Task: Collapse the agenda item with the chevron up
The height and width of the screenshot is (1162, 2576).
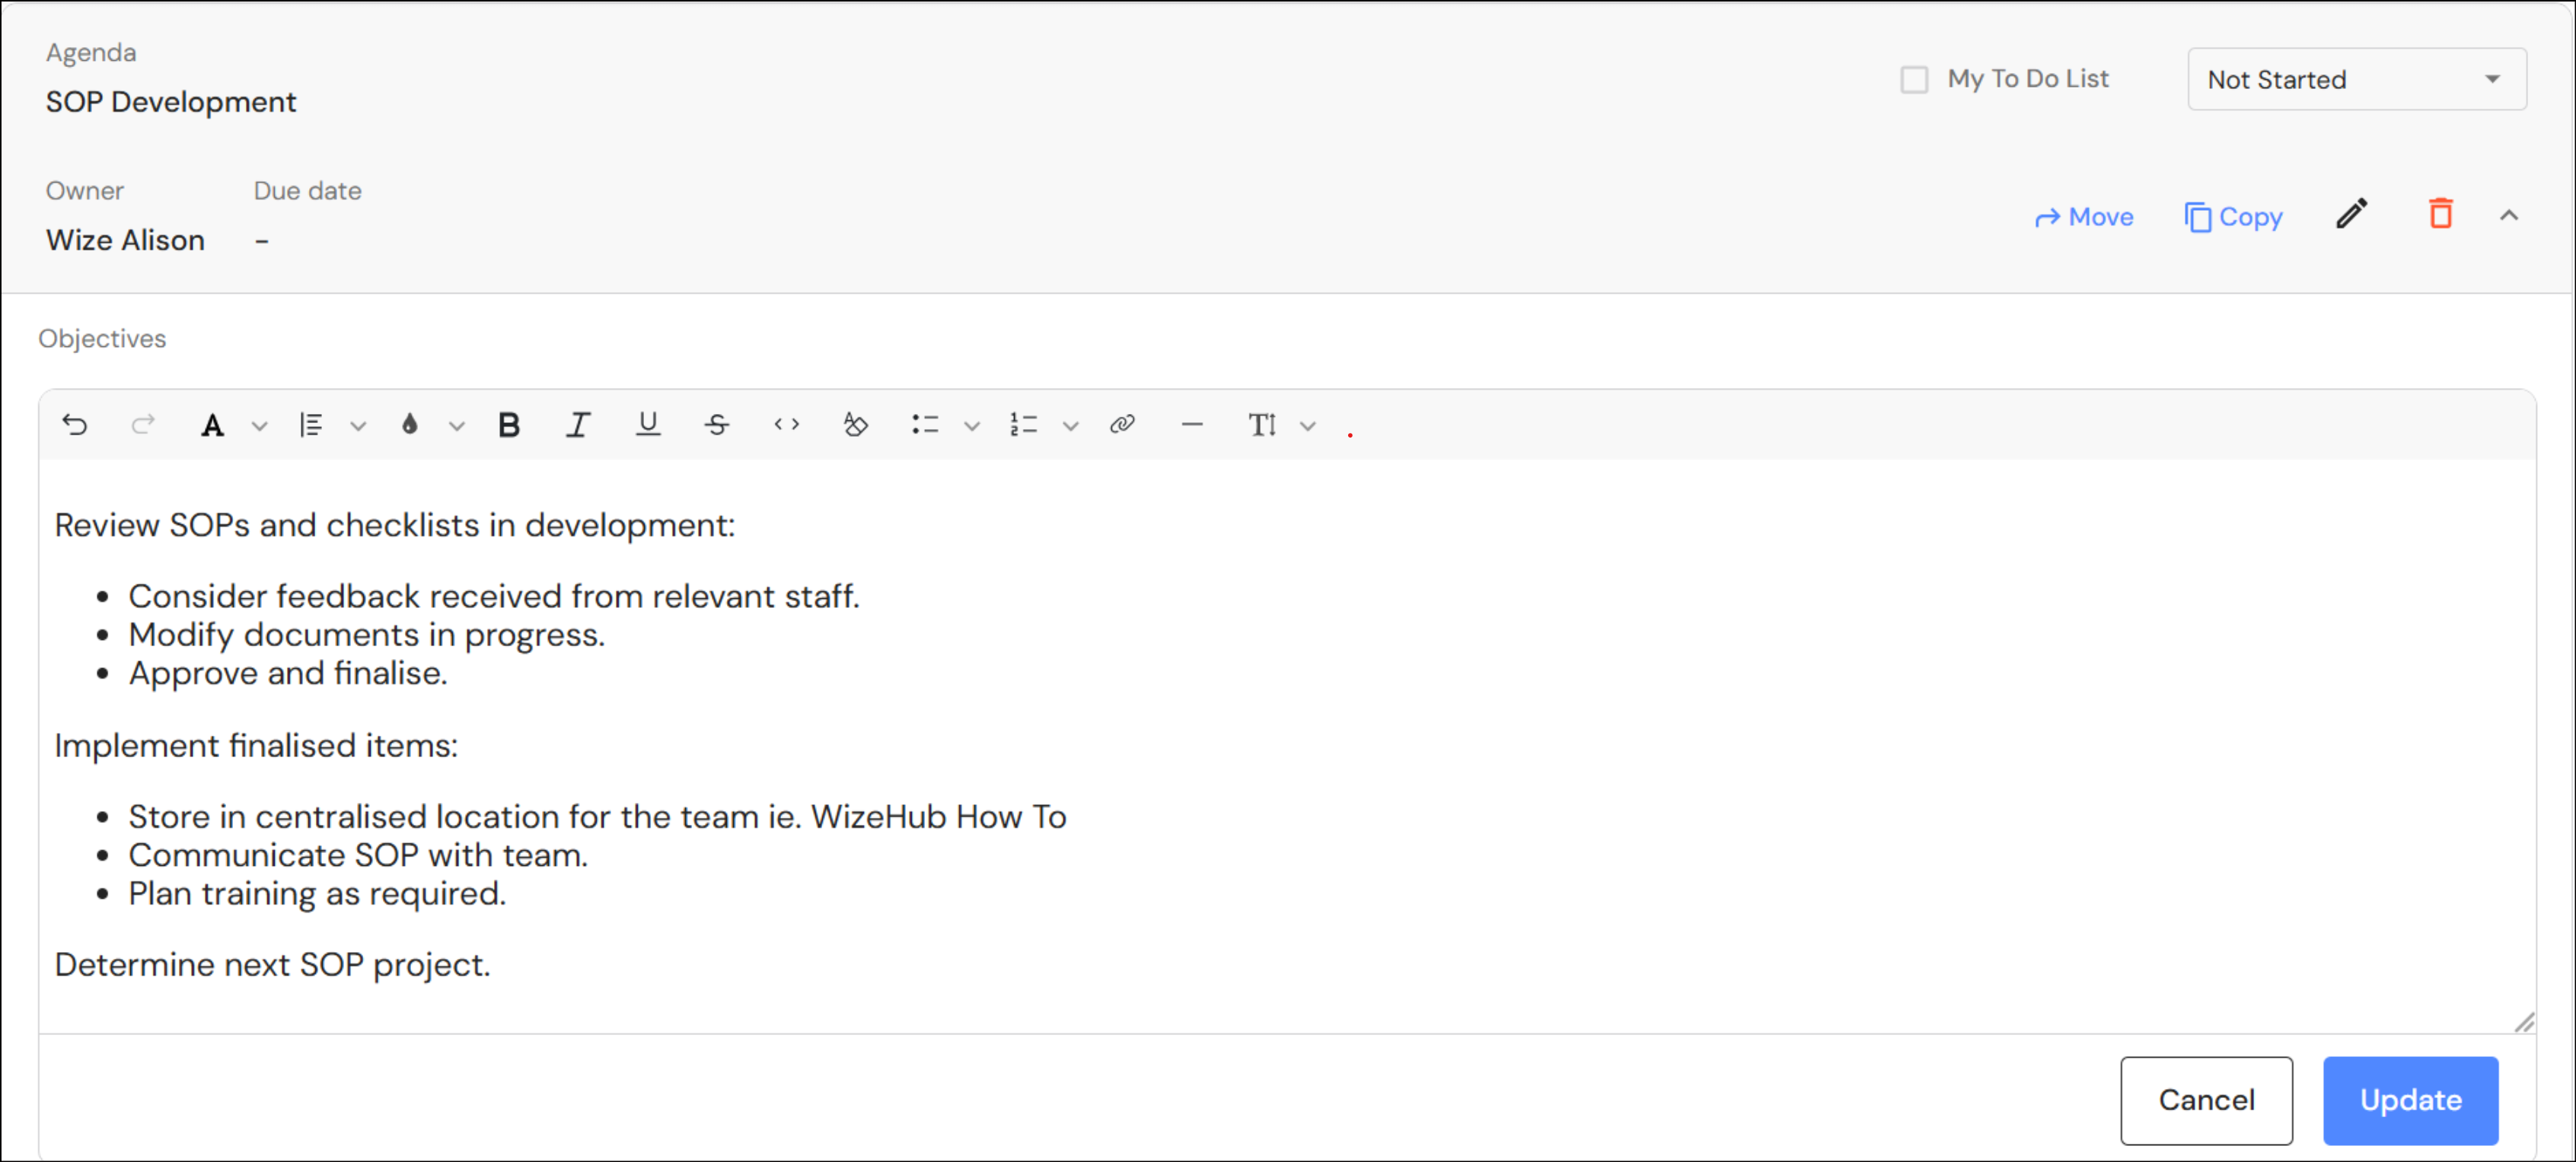Action: coord(2508,215)
